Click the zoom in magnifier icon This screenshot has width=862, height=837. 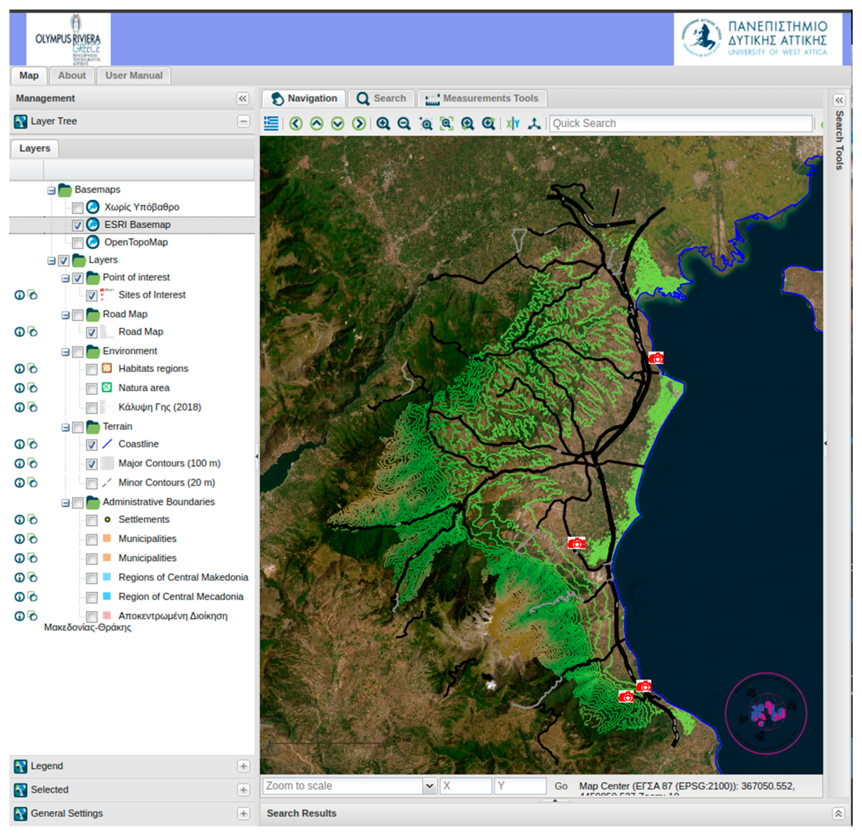point(383,124)
